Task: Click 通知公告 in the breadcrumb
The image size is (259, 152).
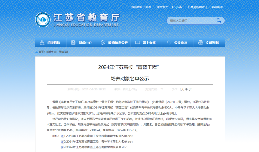Action: click(x=64, y=52)
